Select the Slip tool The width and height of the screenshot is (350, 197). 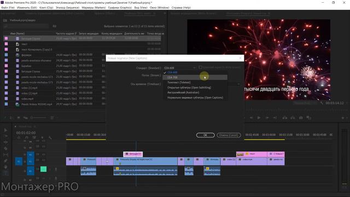(x=5, y=154)
